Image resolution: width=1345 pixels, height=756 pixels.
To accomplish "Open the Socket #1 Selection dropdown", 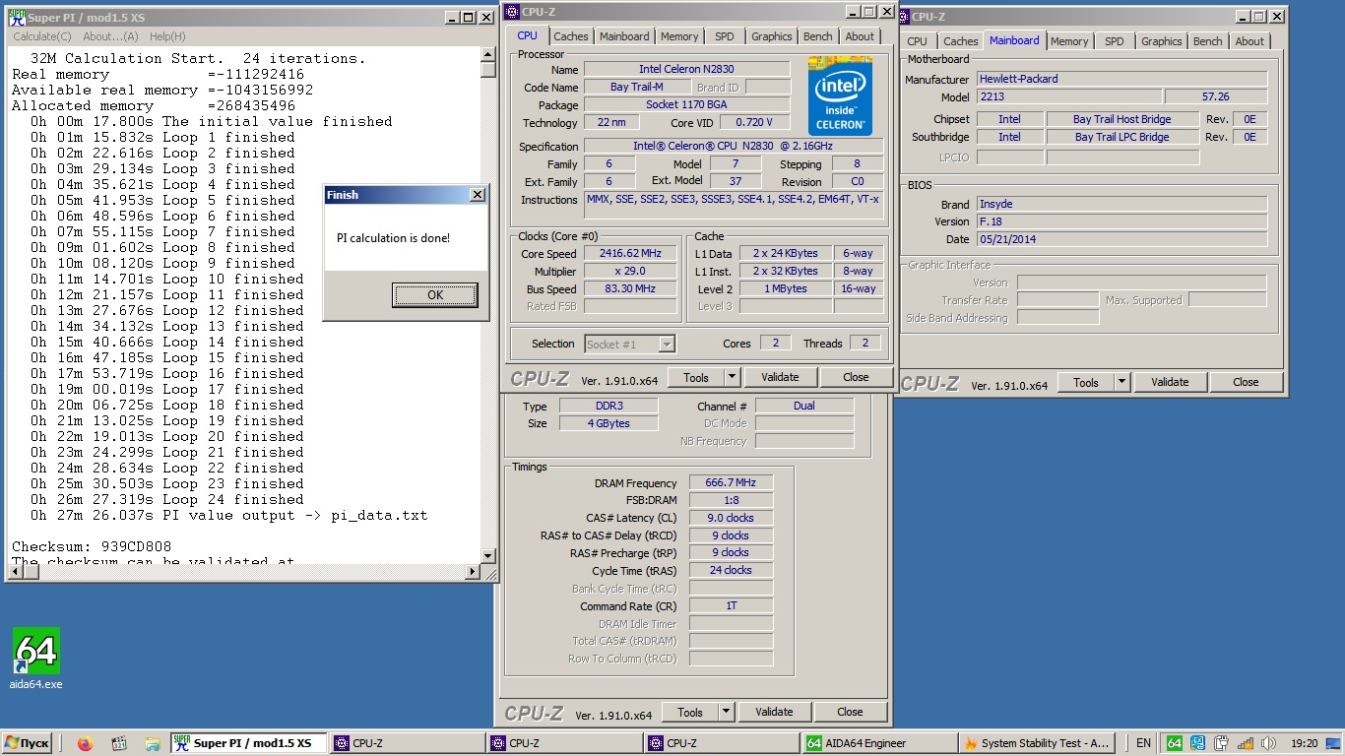I will 630,344.
